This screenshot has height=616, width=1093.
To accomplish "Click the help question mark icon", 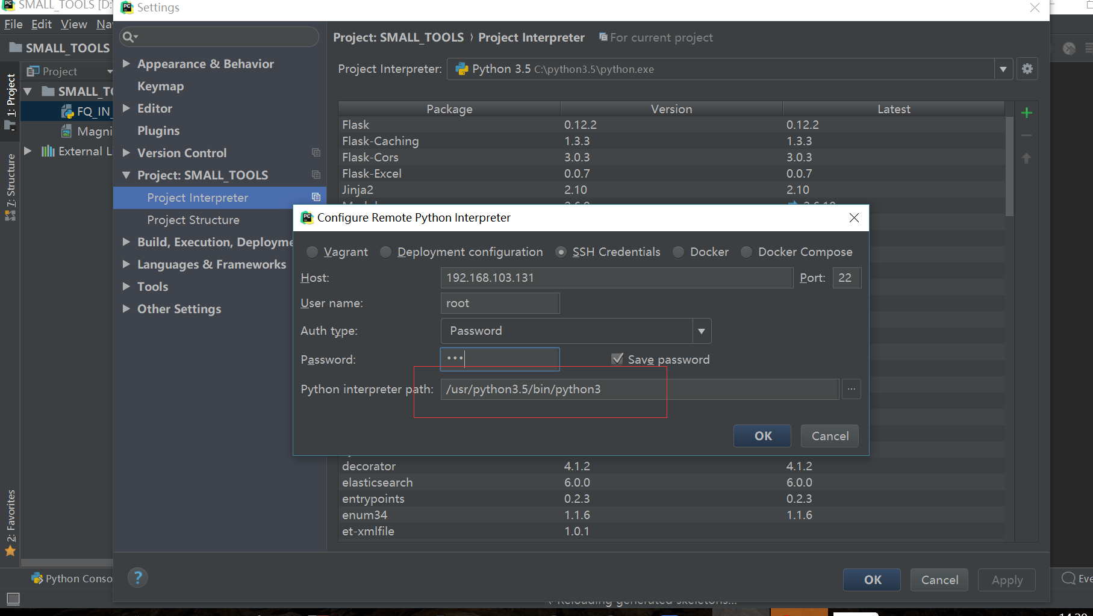I will pos(138,578).
